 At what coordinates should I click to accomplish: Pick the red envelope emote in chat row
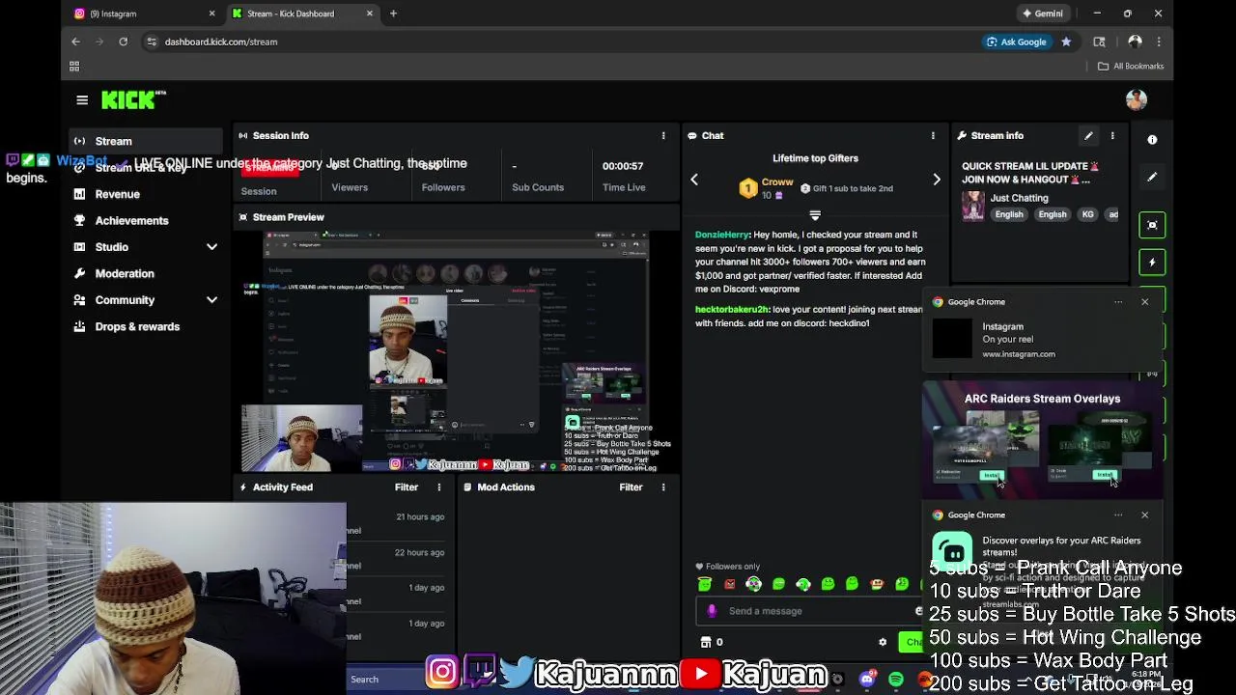pos(730,584)
